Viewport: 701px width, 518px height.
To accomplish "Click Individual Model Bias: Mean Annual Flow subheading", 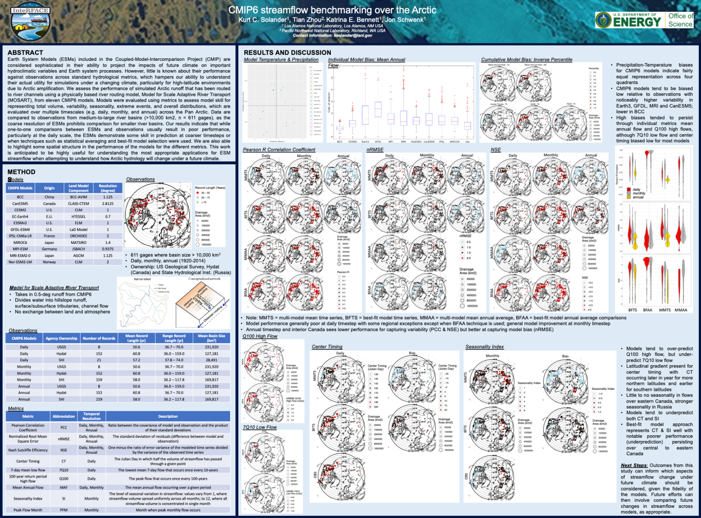I will [367, 62].
